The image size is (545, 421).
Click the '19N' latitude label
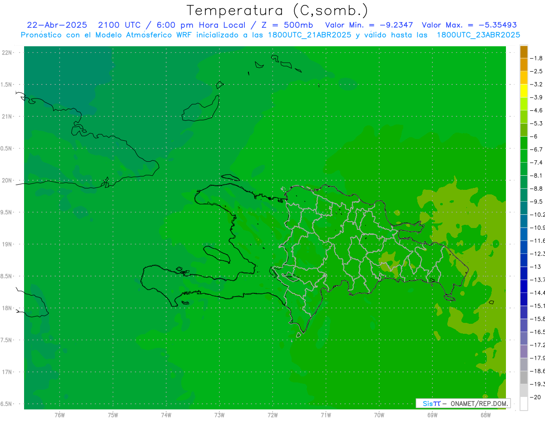(x=7, y=244)
